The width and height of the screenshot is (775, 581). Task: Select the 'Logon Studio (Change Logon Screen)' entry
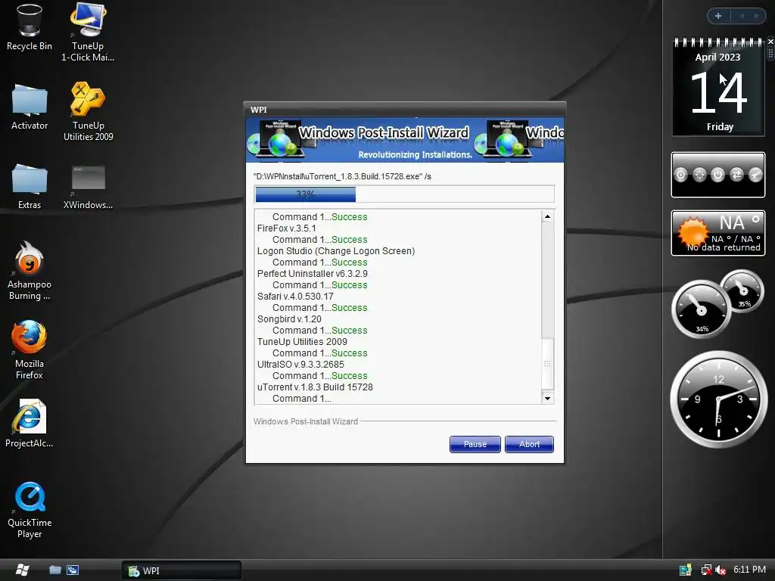pos(336,251)
